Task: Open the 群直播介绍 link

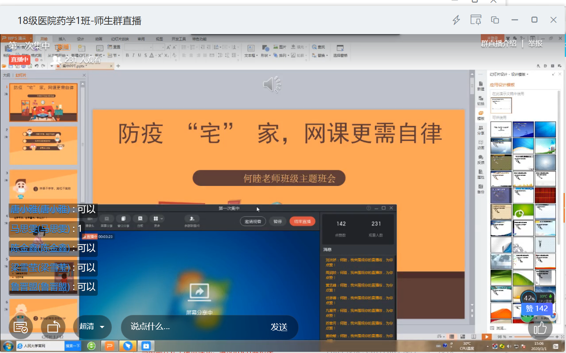Action: click(498, 44)
